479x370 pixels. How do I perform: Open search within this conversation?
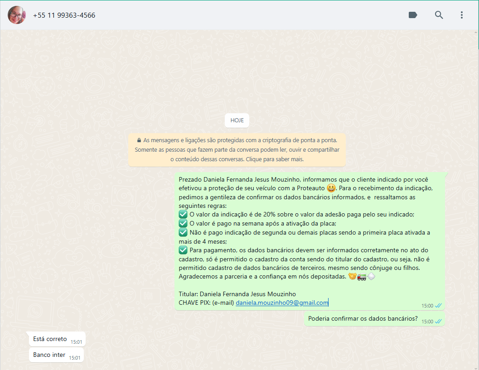tap(439, 15)
